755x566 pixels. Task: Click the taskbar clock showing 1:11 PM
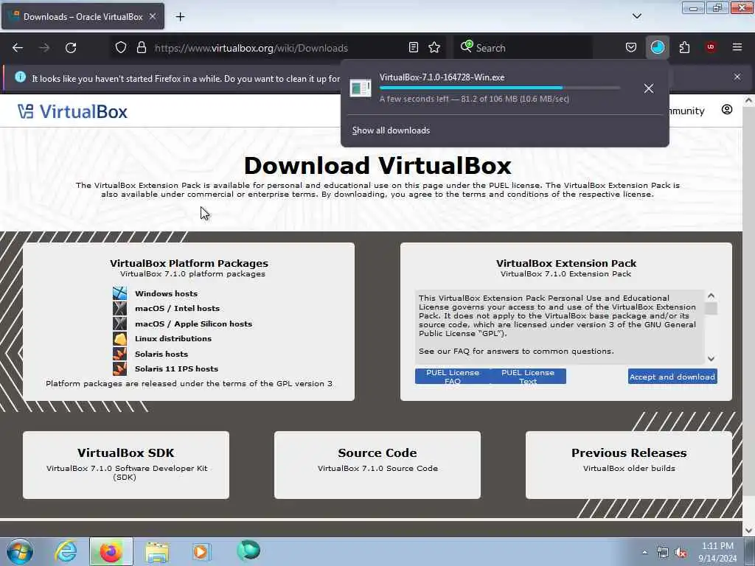tap(717, 552)
